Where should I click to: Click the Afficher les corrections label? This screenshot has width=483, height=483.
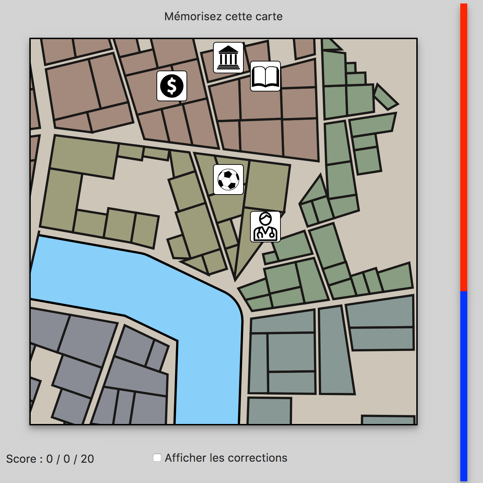226,458
